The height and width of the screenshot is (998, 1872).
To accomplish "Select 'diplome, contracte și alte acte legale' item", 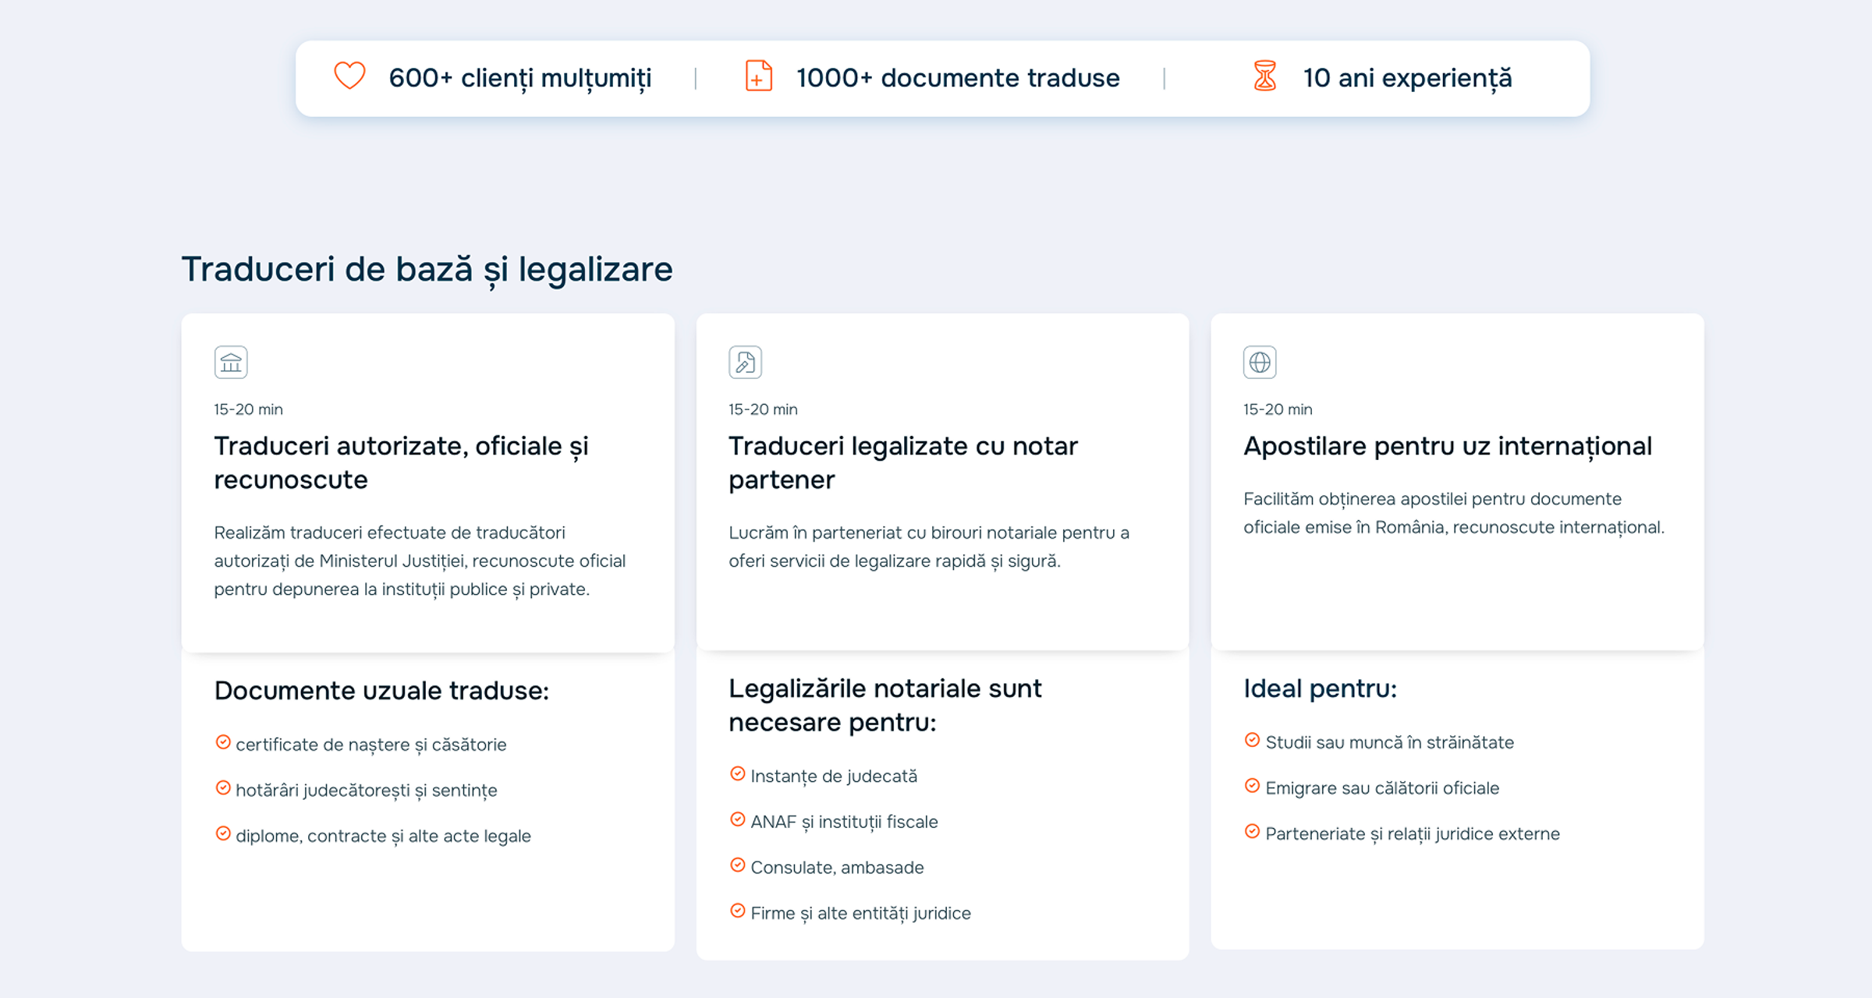I will [x=383, y=837].
